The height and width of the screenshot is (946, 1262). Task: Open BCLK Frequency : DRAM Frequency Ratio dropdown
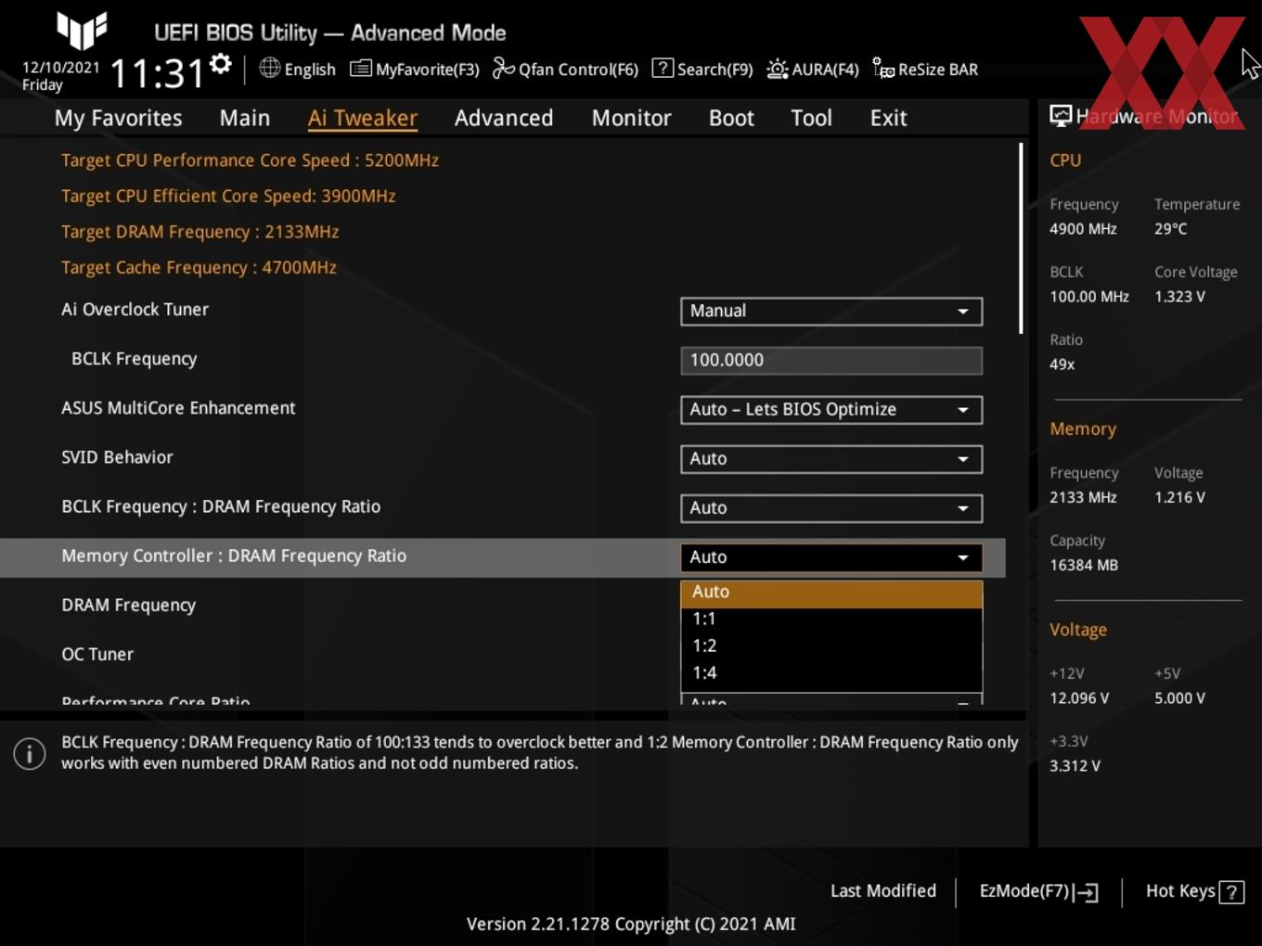(831, 507)
